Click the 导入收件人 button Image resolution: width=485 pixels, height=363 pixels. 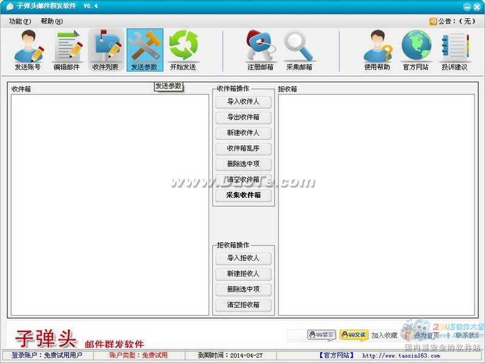click(x=243, y=102)
